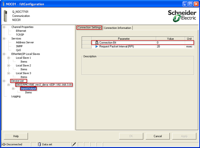Select the Address Server service
The image size is (200, 148).
point(25,43)
